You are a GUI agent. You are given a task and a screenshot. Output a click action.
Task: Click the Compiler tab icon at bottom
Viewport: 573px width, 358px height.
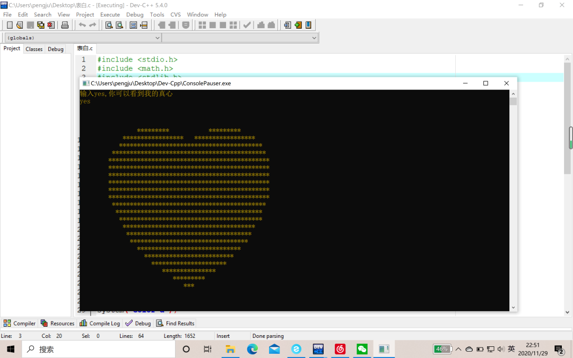[7, 324]
